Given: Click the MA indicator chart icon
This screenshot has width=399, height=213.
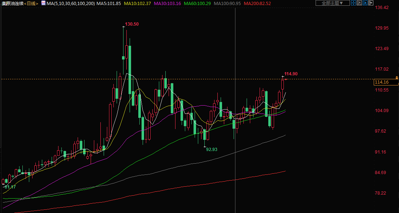Looking at the screenshot, I should tap(43, 3).
